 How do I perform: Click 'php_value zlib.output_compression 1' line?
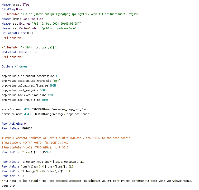tap(30, 76)
